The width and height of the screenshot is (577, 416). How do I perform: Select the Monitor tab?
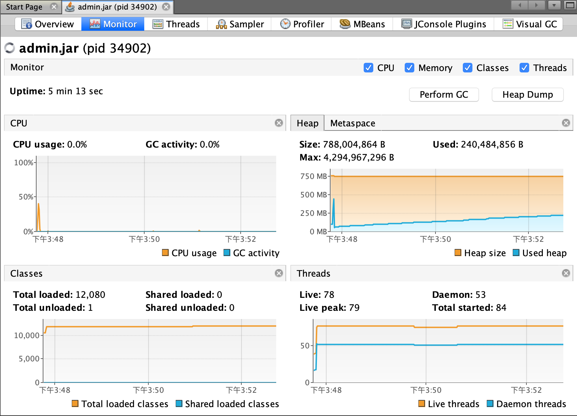113,24
